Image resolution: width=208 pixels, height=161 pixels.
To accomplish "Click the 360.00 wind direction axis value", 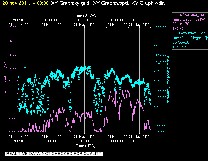I will click(161, 28).
